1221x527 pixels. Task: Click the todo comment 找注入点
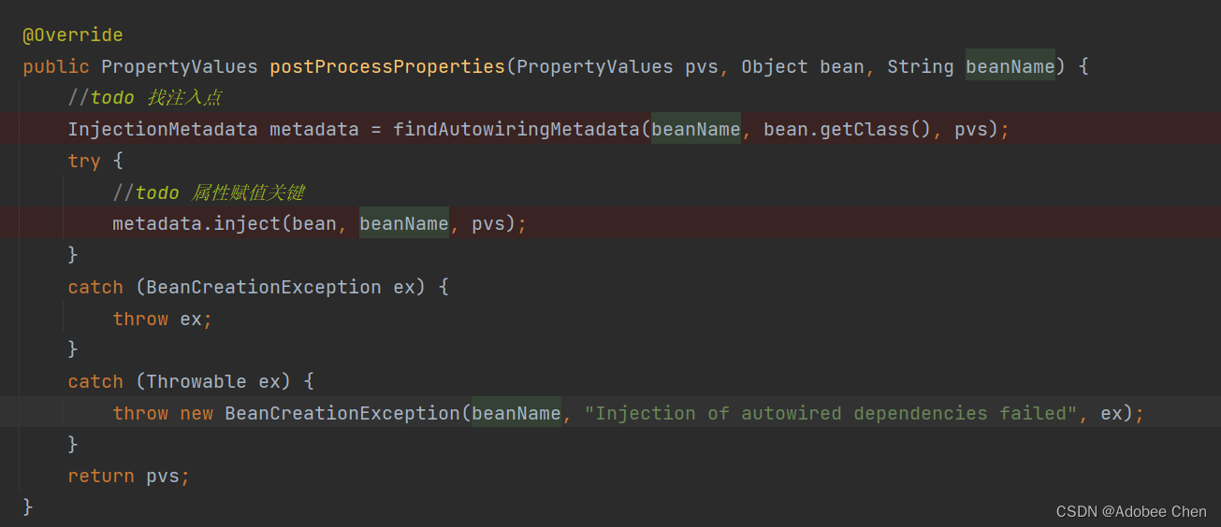pos(145,98)
